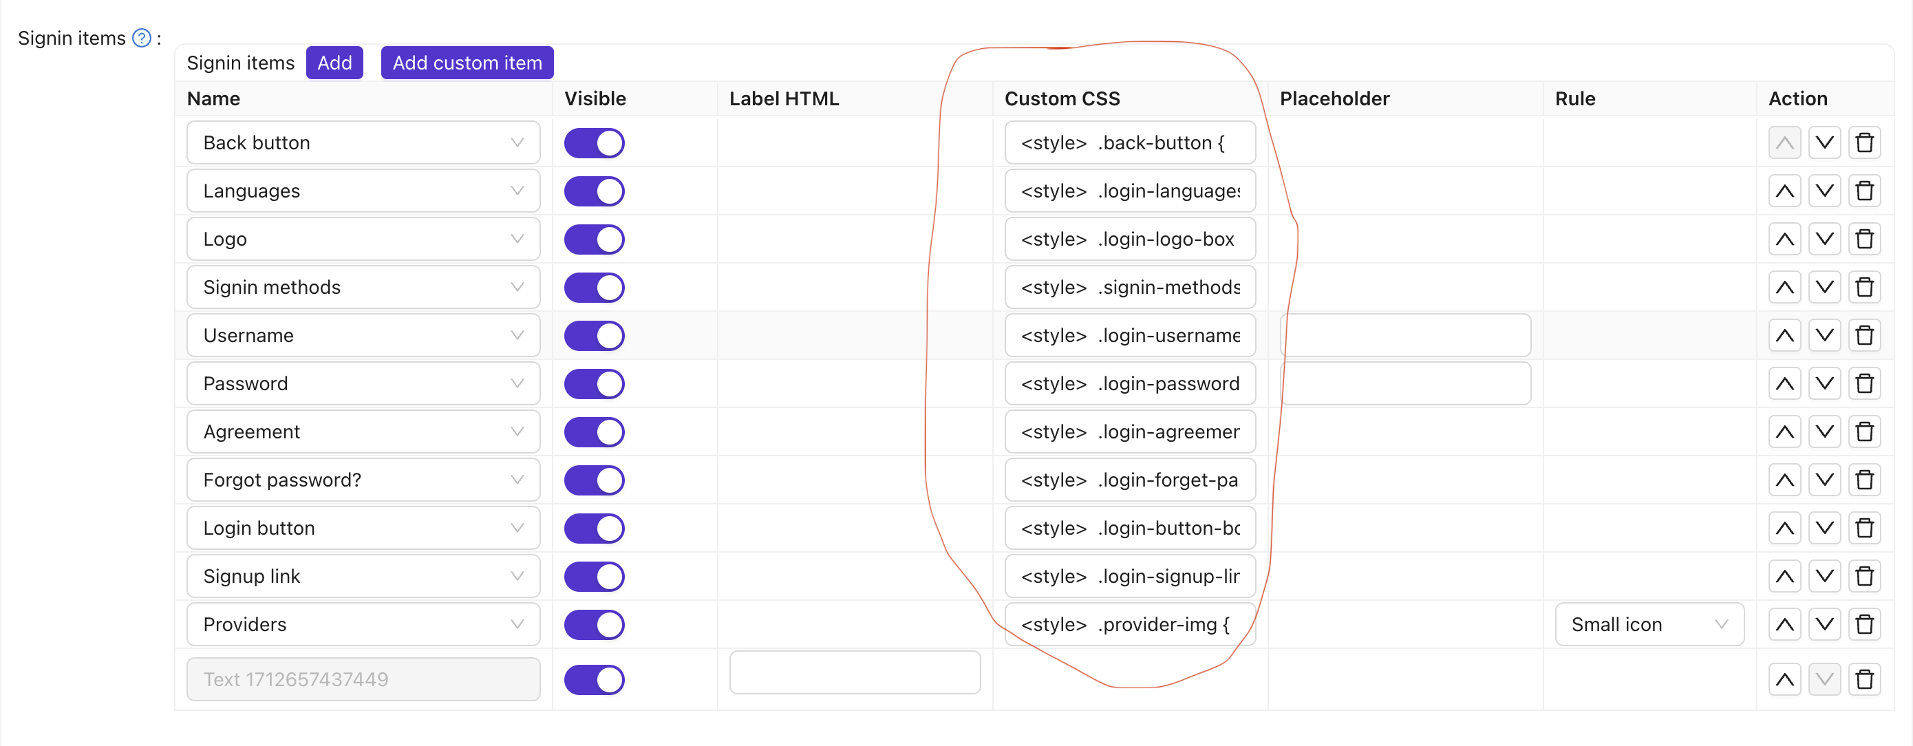Toggle the Text 1712657437449 visible switch
The image size is (1913, 746).
(594, 680)
